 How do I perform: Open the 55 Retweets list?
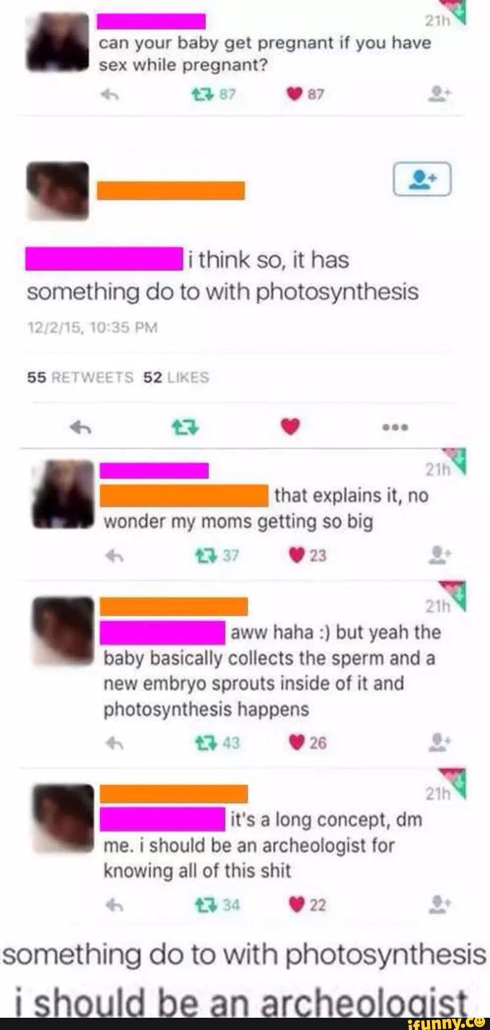(80, 378)
